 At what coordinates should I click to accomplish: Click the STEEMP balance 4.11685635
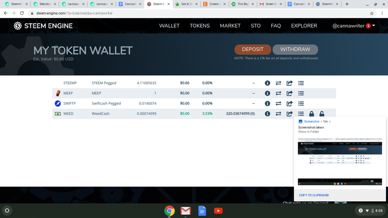(x=147, y=83)
